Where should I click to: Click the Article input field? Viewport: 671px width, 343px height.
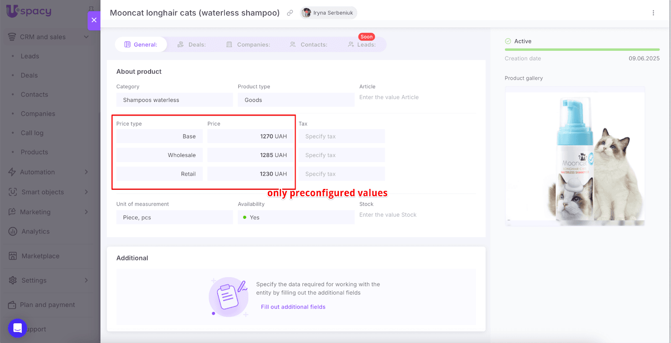coord(416,97)
